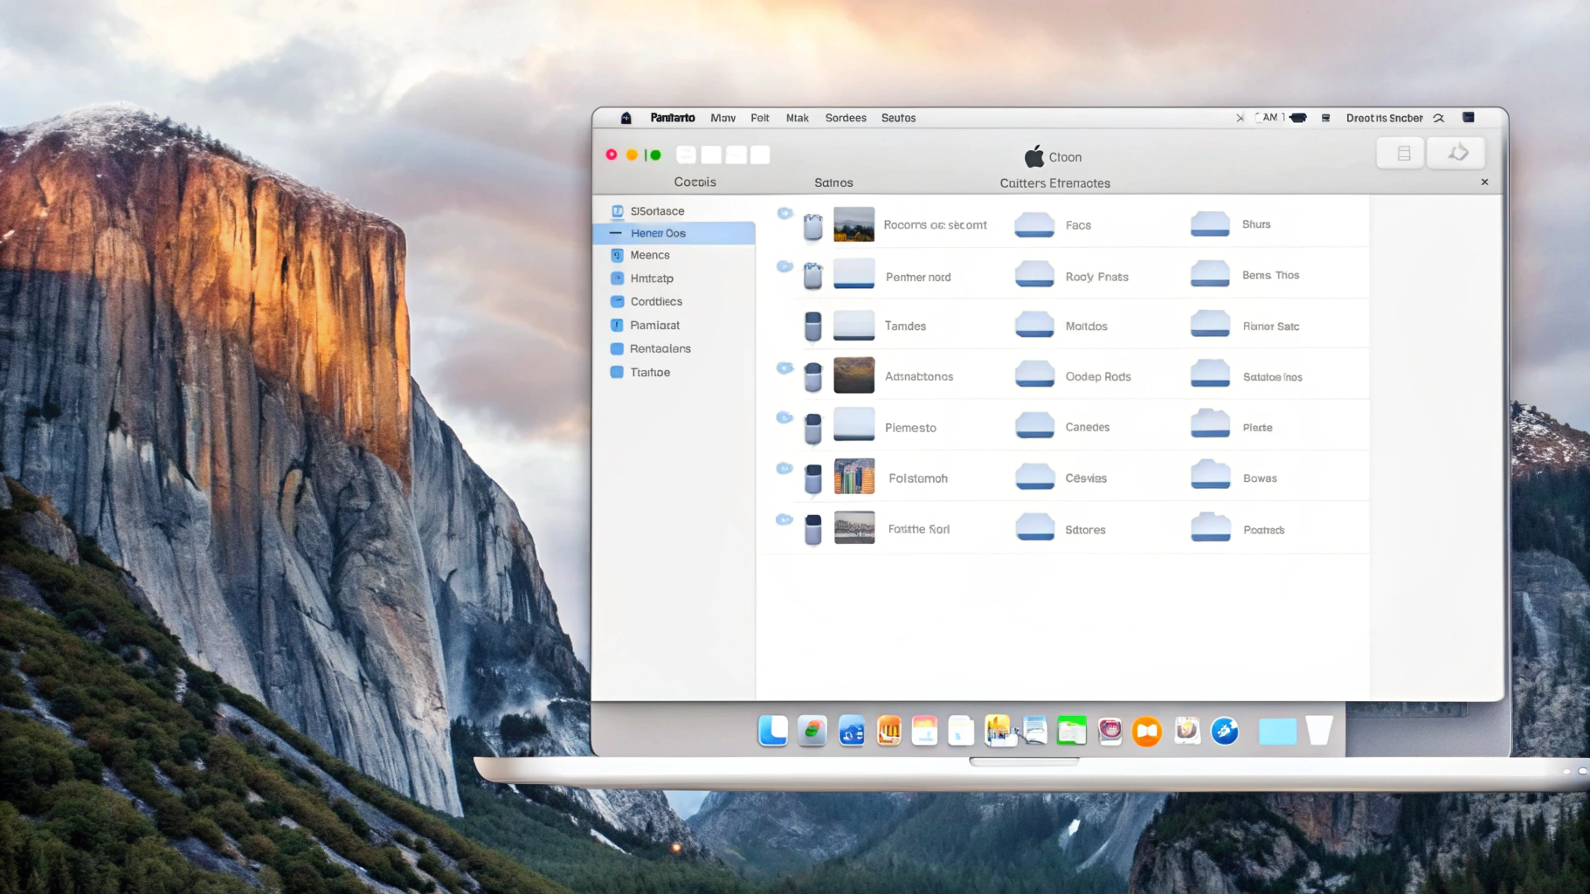Open the Folstamoh city thumbnail
This screenshot has height=894, width=1590.
[x=854, y=478]
